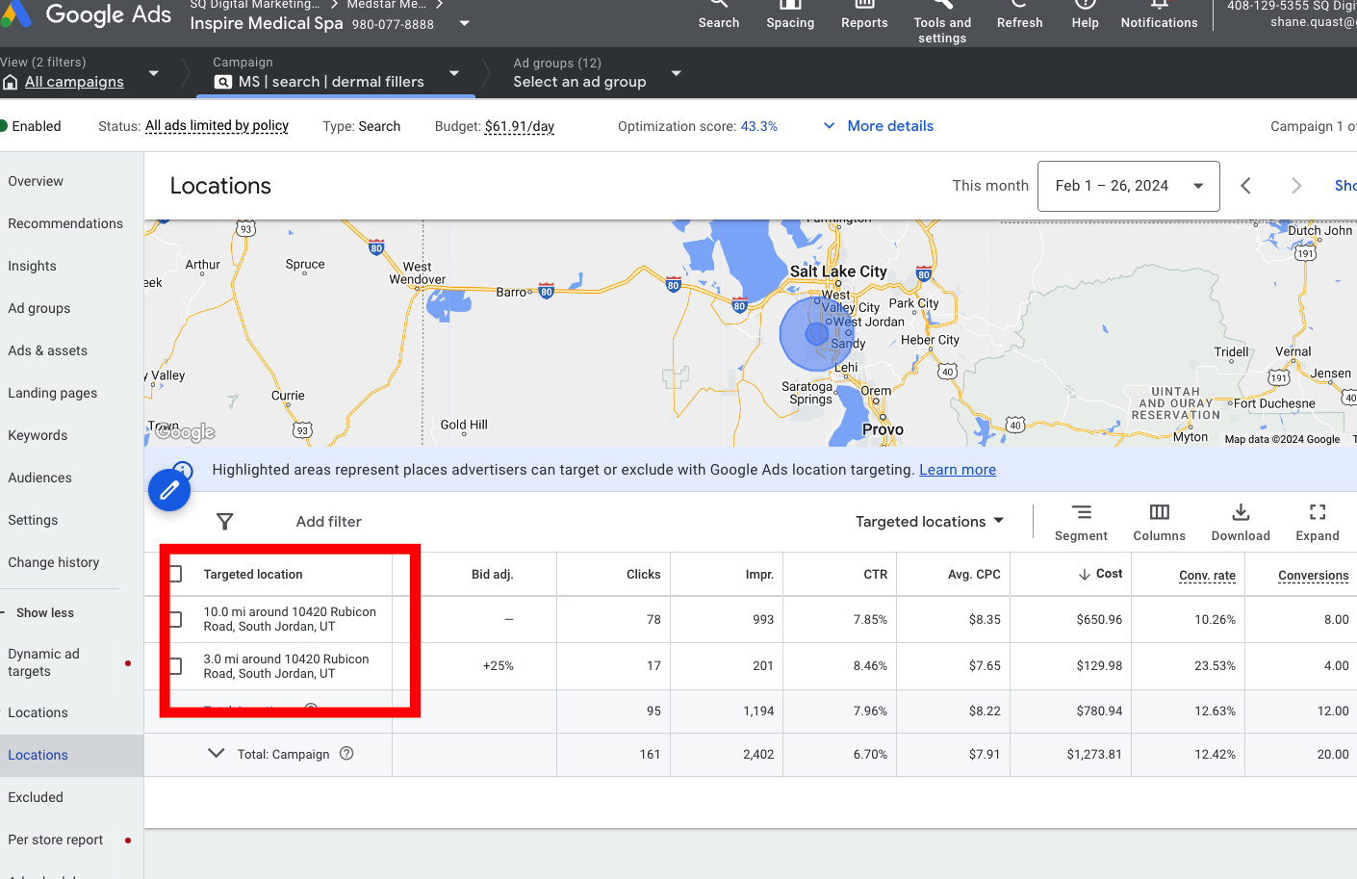
Task: Open the Feb 1 – 26, 2024 date dropdown
Action: point(1129,186)
